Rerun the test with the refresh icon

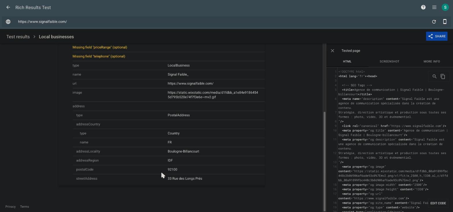coord(434,22)
